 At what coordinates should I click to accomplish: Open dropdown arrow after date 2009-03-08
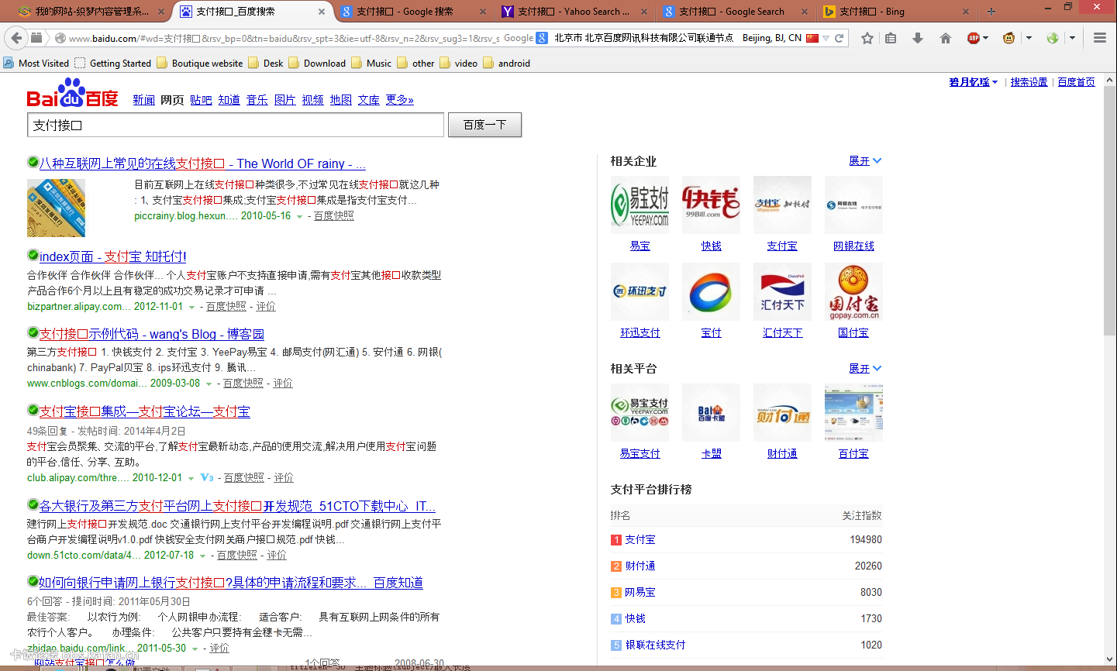click(209, 384)
